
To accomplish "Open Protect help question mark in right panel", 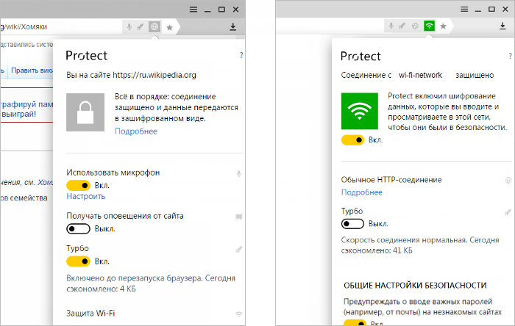I will point(510,56).
